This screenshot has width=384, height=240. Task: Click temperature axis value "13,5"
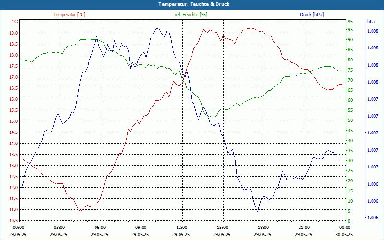point(14,154)
